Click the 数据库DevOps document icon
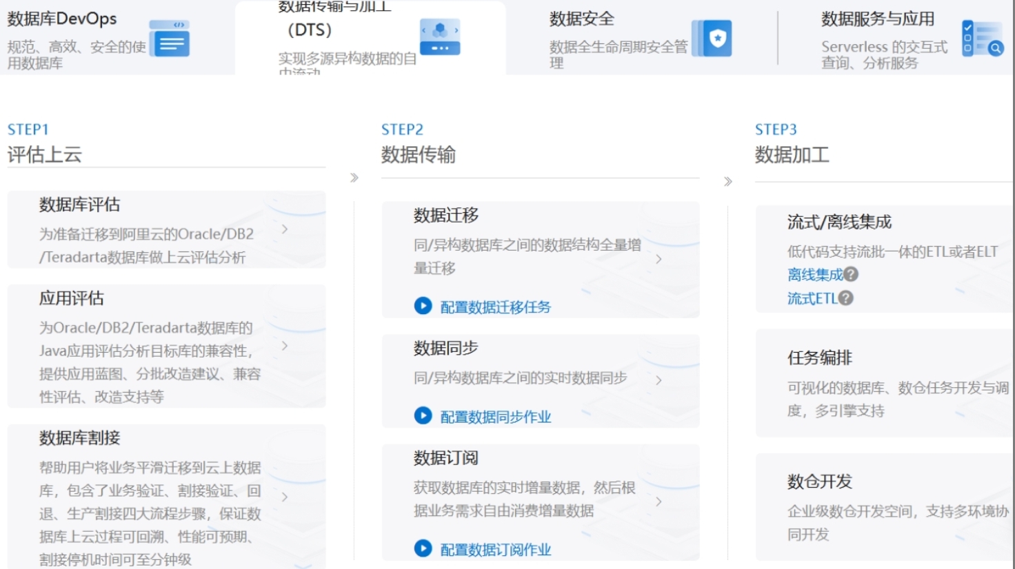This screenshot has width=1015, height=569. pyautogui.click(x=170, y=38)
